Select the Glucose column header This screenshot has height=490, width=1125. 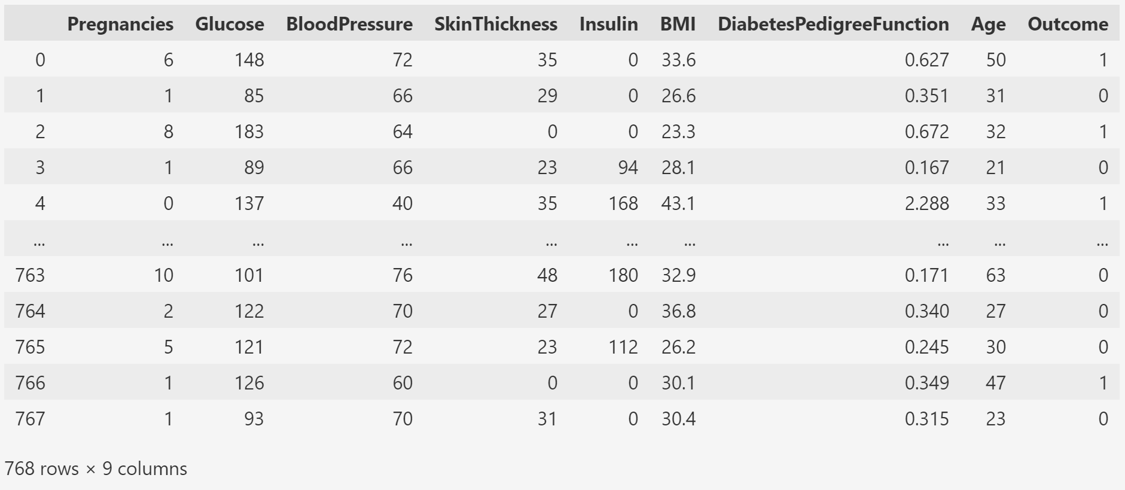tap(230, 24)
